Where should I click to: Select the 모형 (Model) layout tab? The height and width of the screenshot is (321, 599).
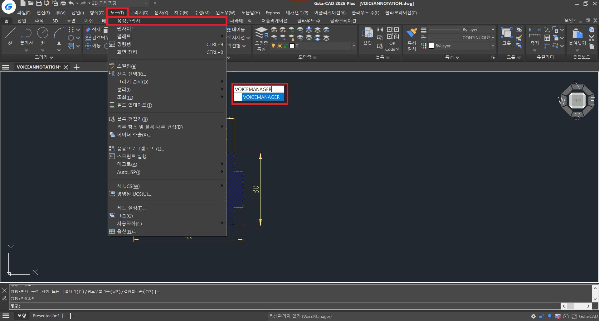click(x=22, y=316)
